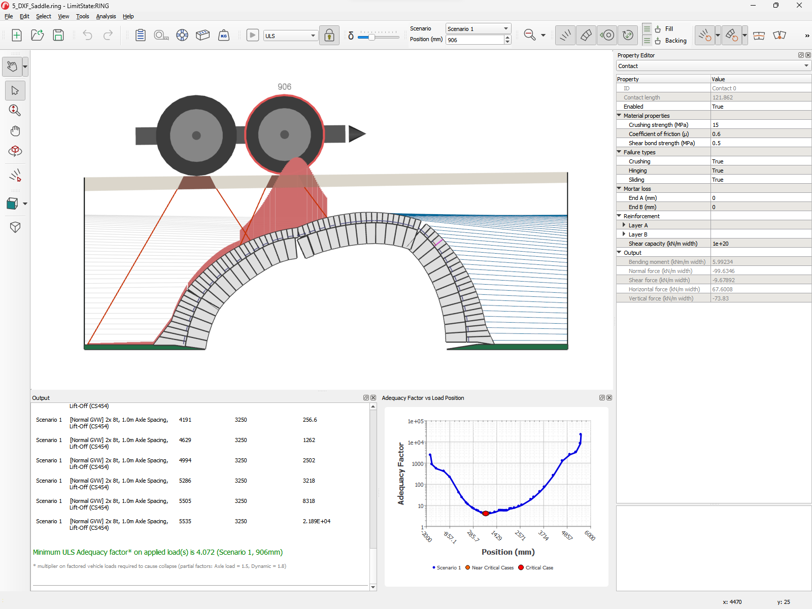Save the current project
Image resolution: width=812 pixels, height=609 pixels.
coord(58,35)
